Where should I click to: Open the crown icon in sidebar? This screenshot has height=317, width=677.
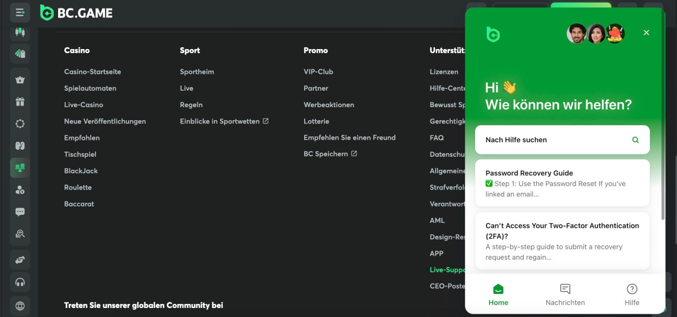pyautogui.click(x=20, y=80)
